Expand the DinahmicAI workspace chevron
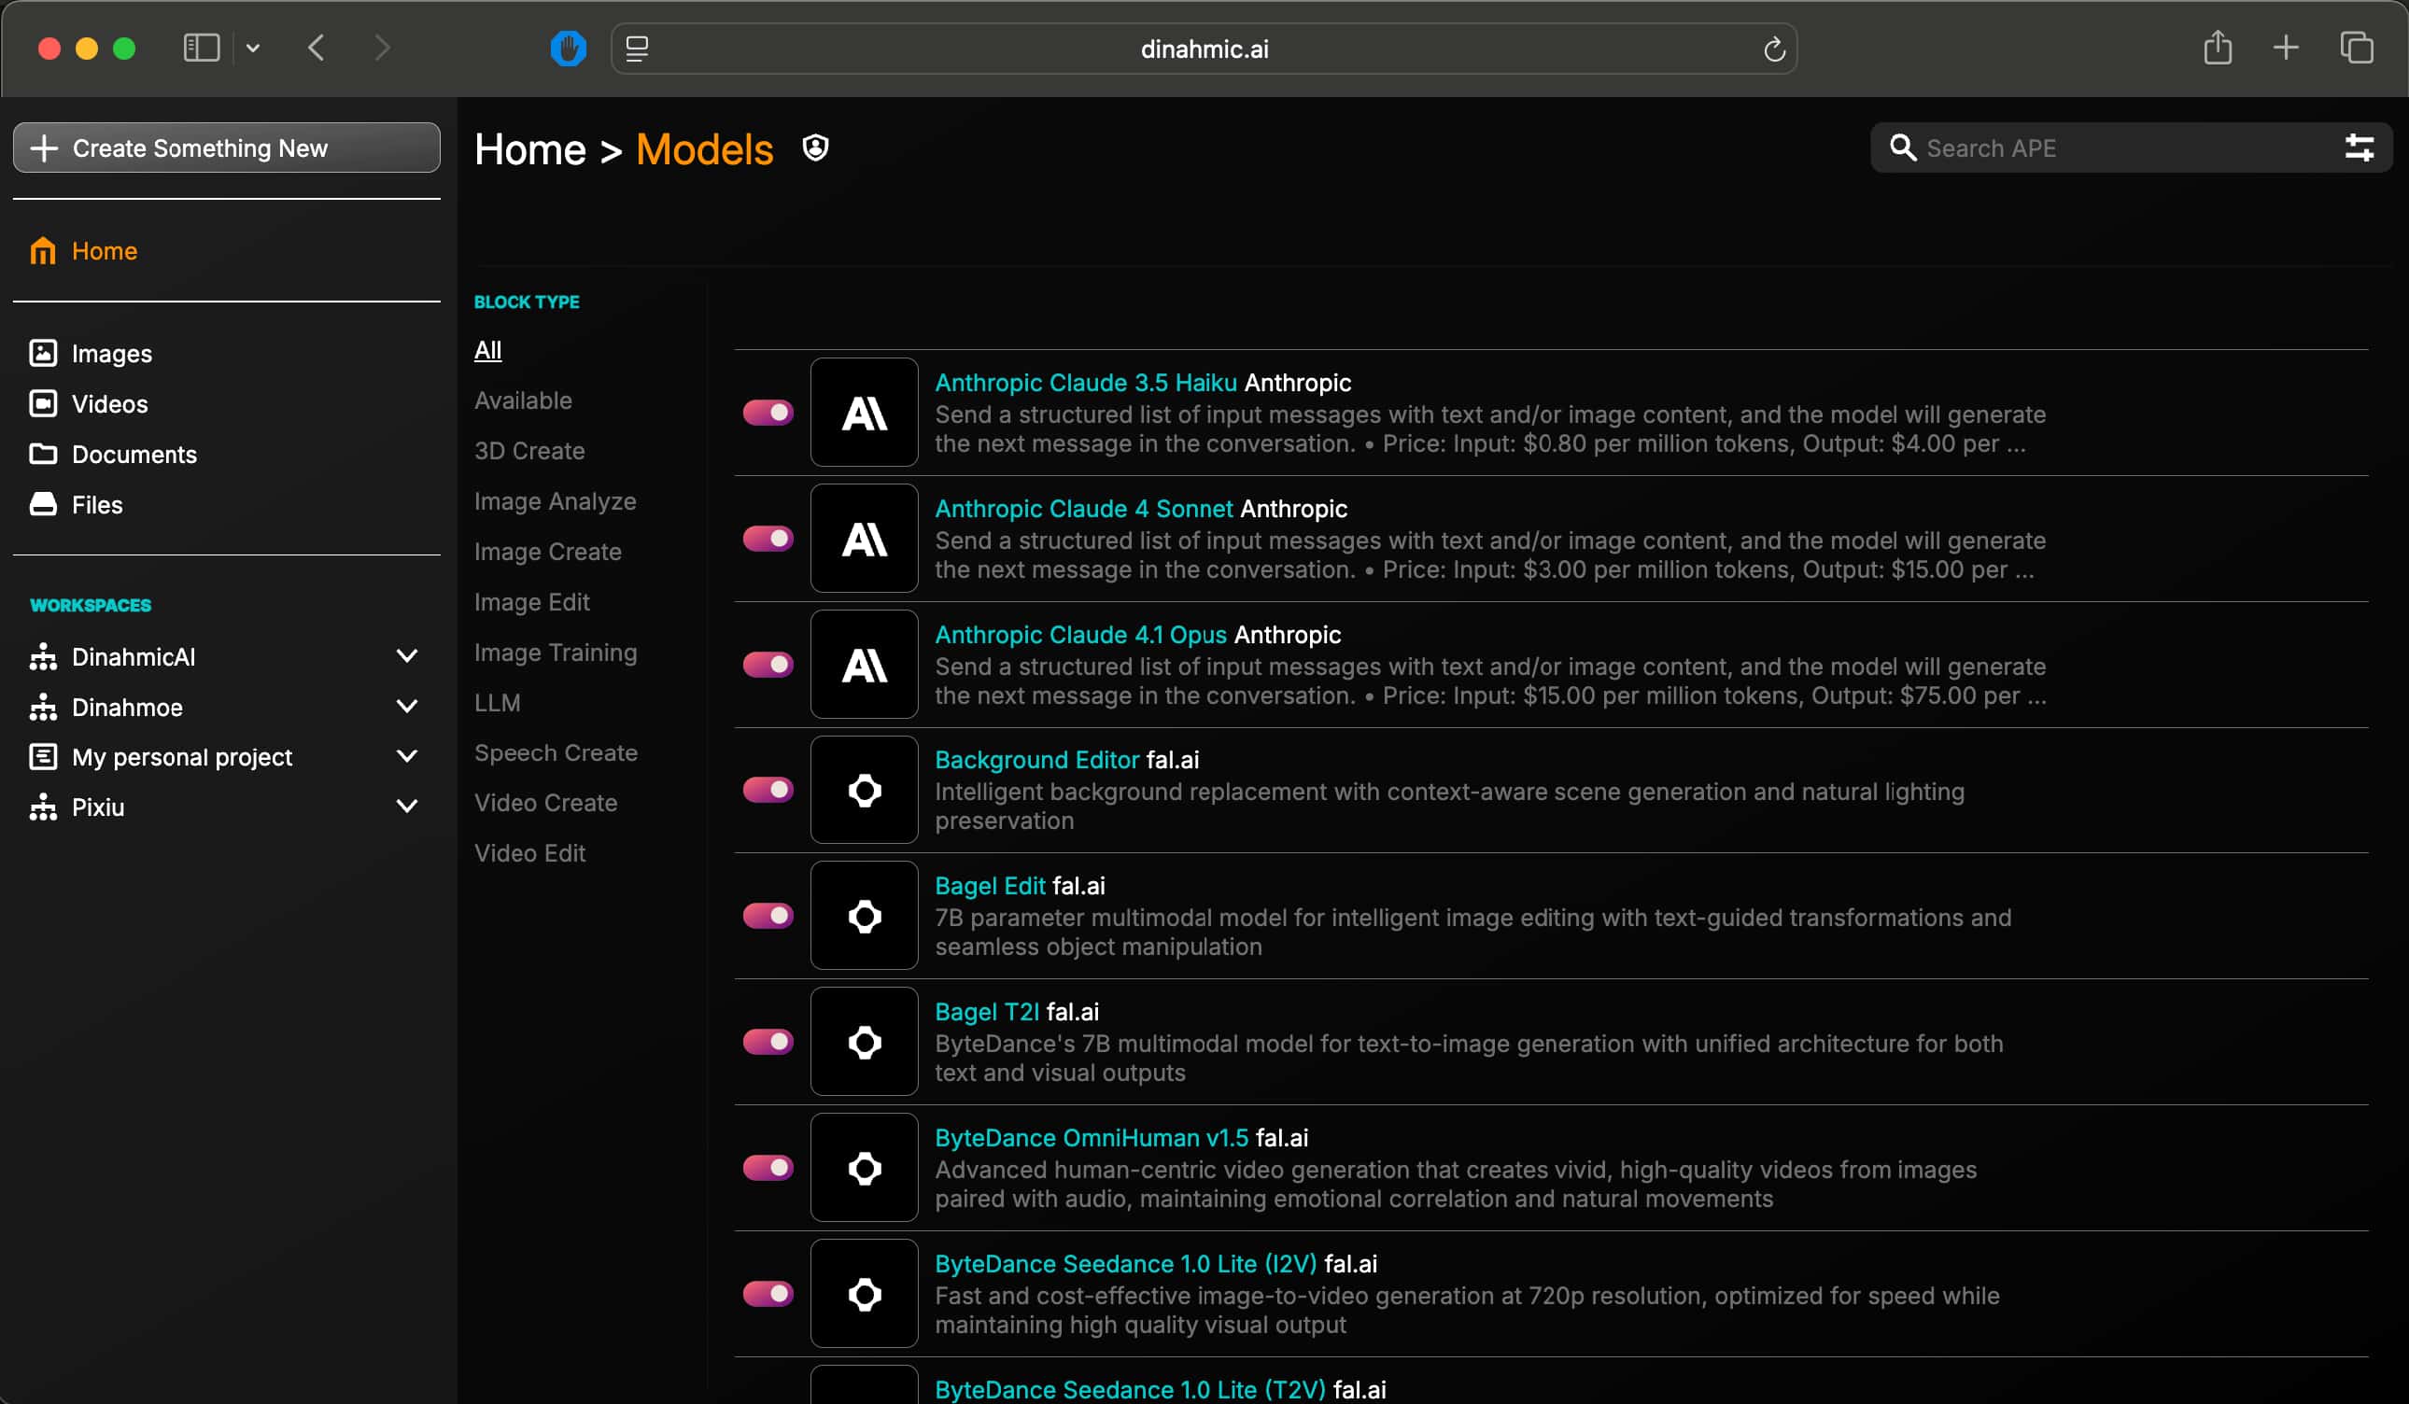2409x1404 pixels. pos(406,656)
